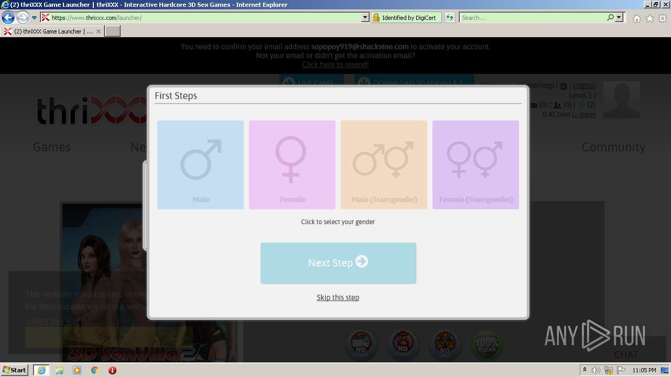Open the account settings gear icon
This screenshot has width=671, height=377.
[x=564, y=86]
